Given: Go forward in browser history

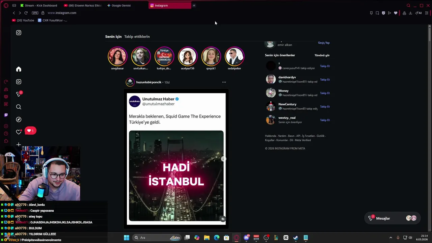Looking at the screenshot, I should [20, 13].
